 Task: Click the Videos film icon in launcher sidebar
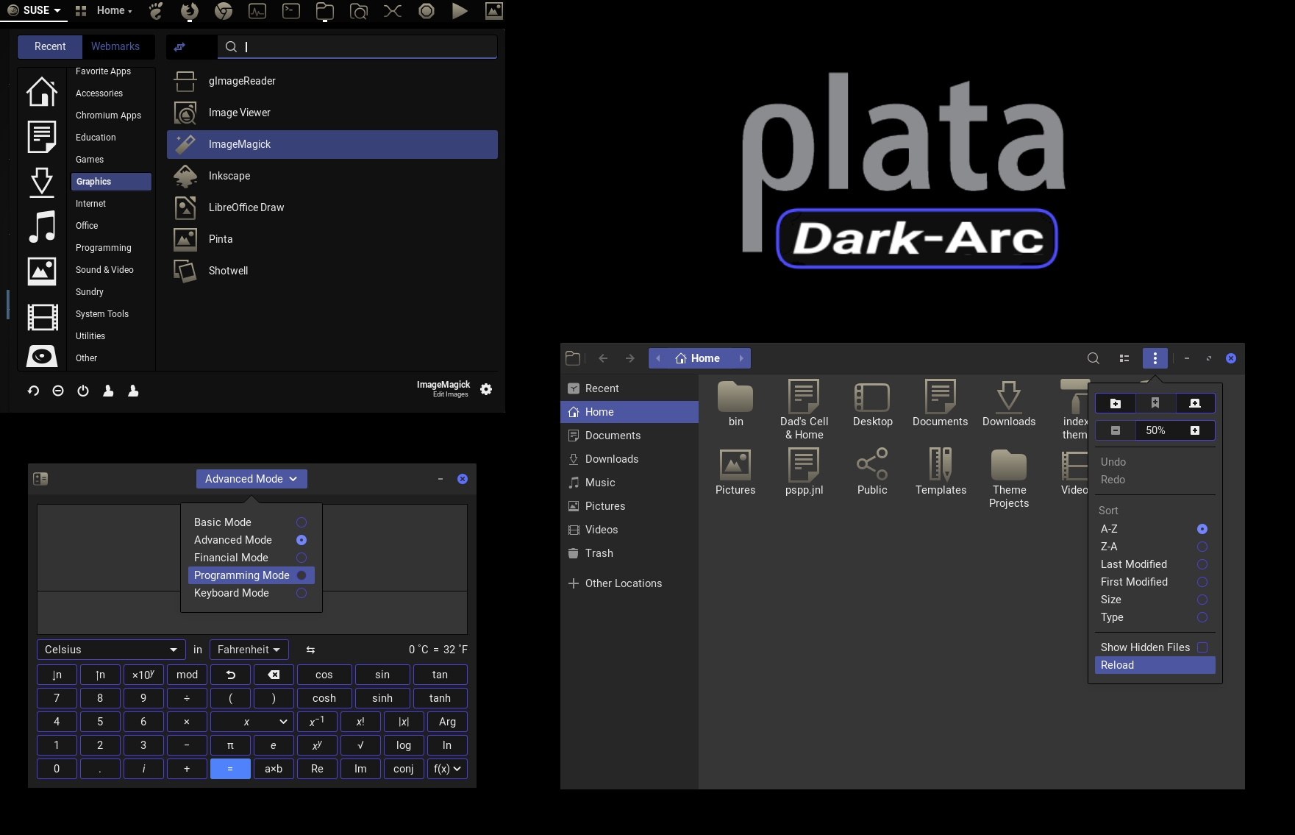(42, 317)
